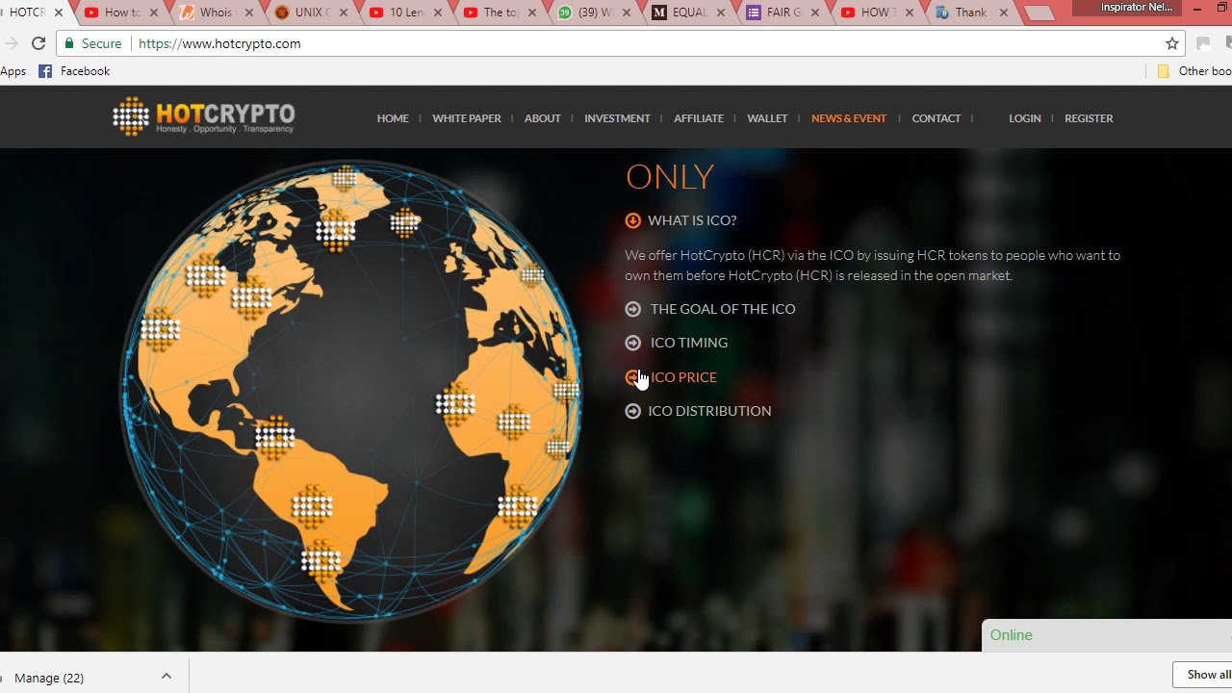Switch to the (39) W browser tab
This screenshot has height=693, width=1232.
[592, 13]
